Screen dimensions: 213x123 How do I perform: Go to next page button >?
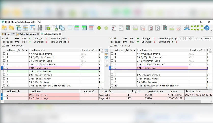[x=189, y=38]
